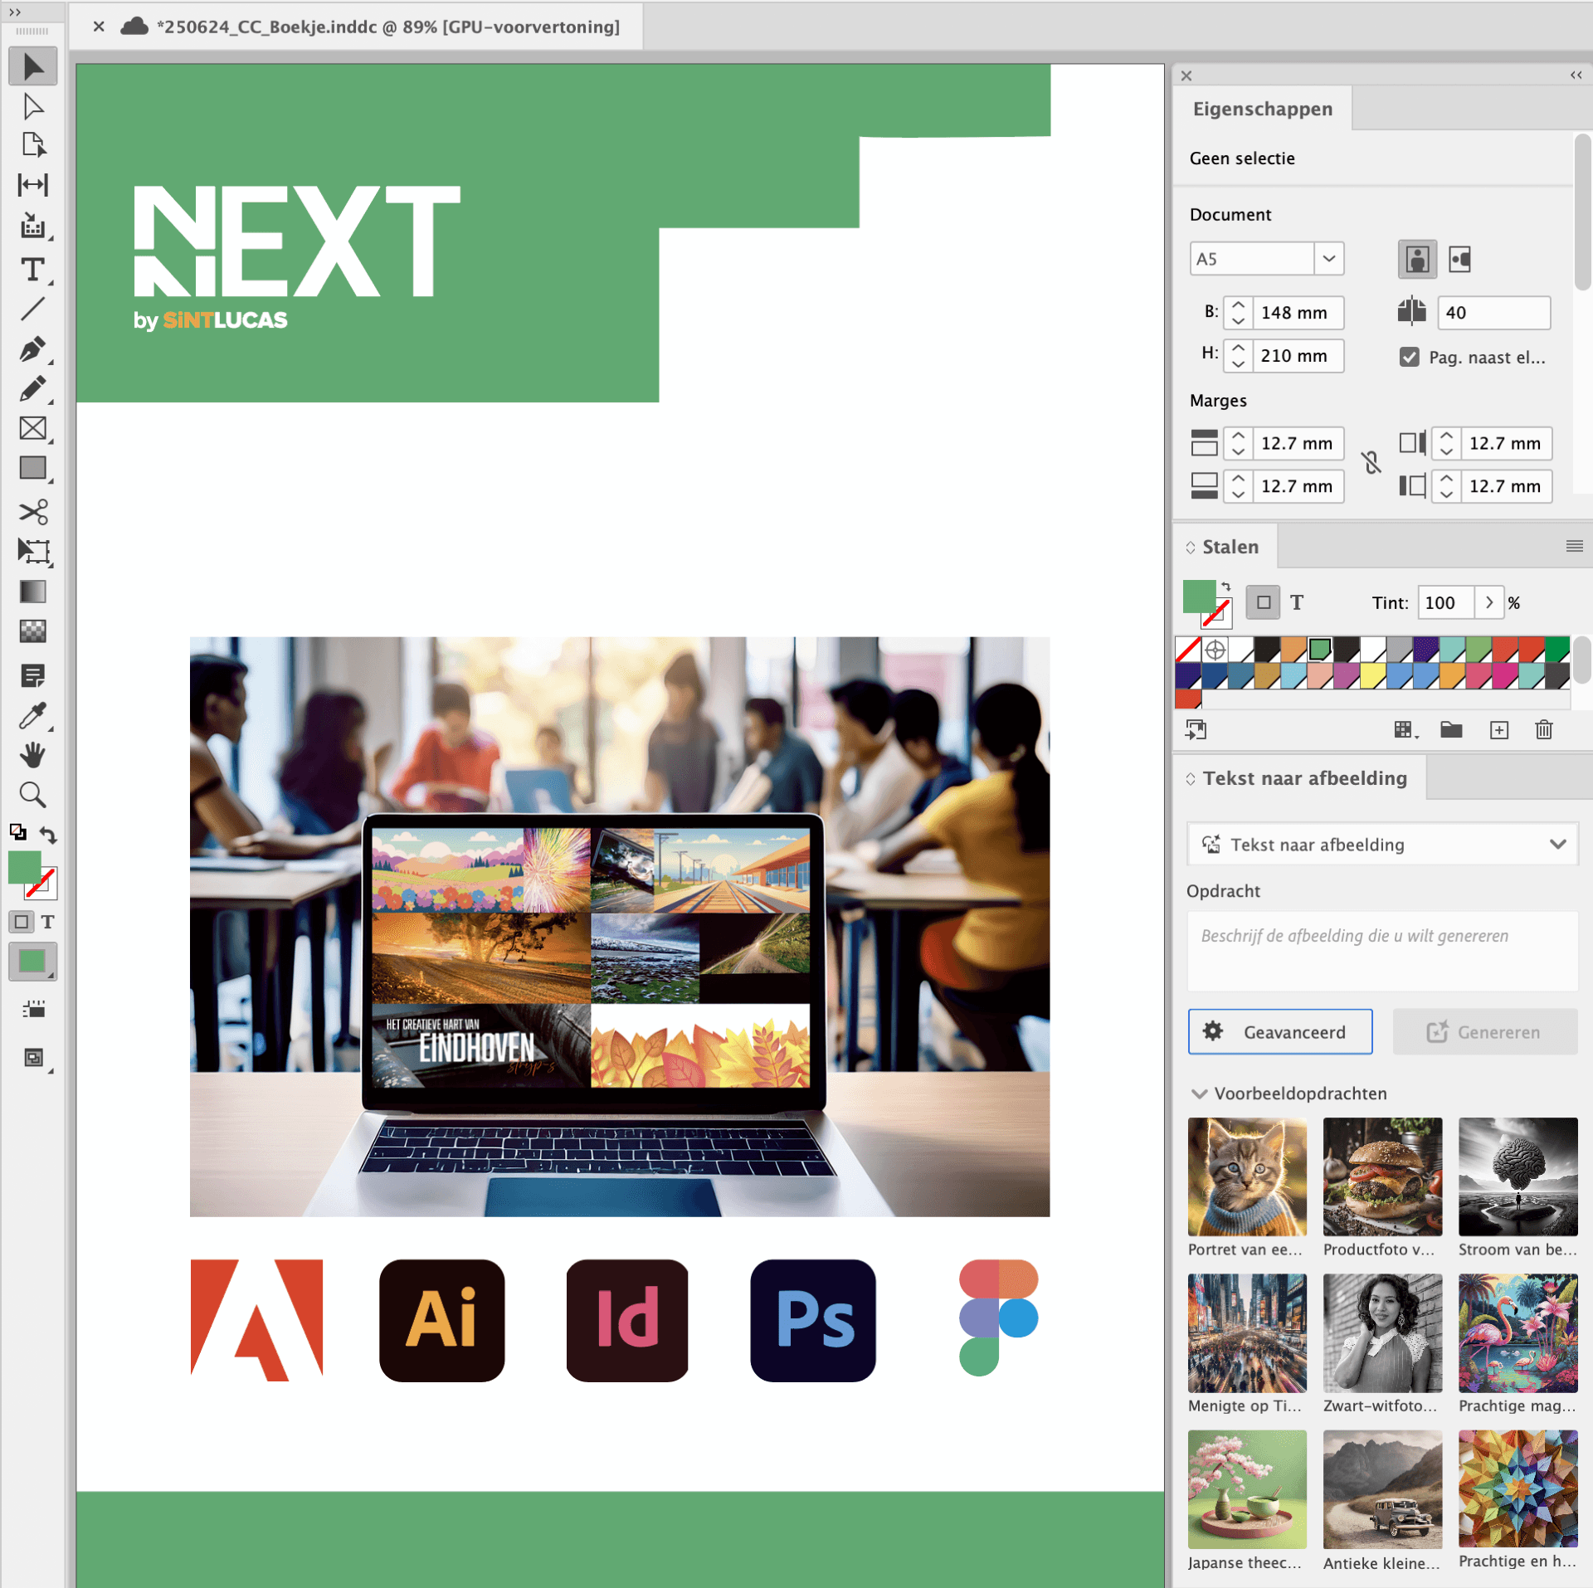The height and width of the screenshot is (1588, 1593).
Task: Select the Type tool
Action: pyautogui.click(x=32, y=270)
